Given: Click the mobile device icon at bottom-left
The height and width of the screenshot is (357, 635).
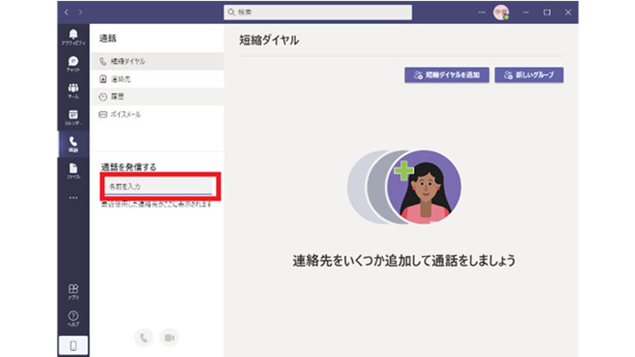Looking at the screenshot, I should 73,346.
